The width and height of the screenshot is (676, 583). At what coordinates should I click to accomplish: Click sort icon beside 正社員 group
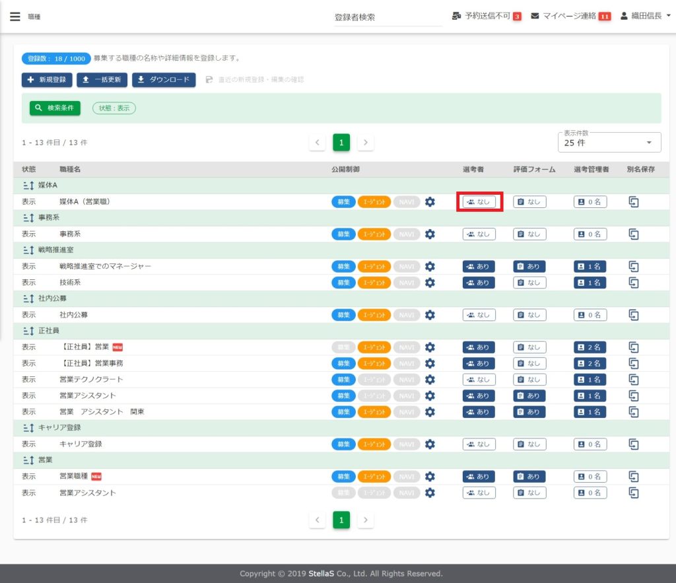[x=28, y=331]
